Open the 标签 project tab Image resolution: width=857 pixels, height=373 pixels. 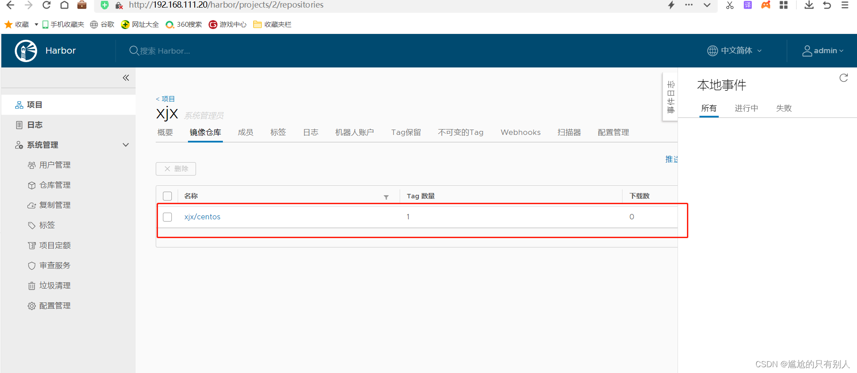click(x=278, y=132)
